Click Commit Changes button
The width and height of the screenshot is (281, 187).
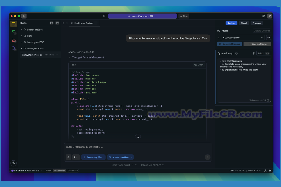click(229, 44)
